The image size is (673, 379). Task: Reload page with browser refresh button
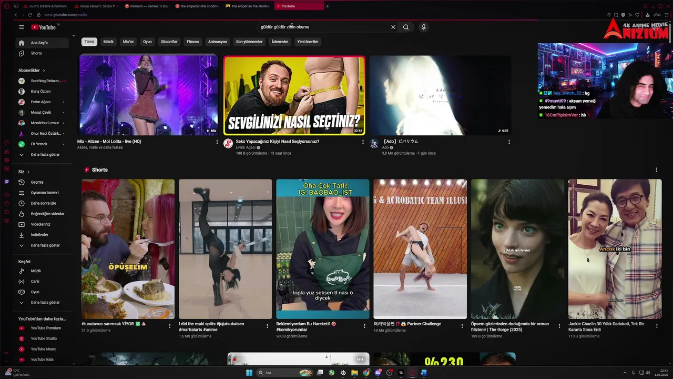[30, 15]
